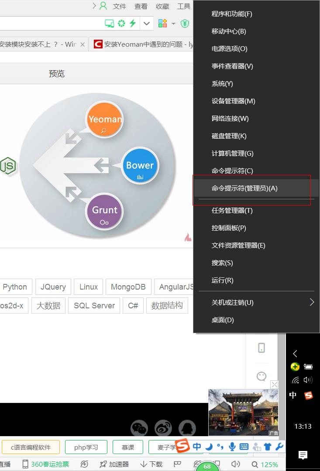Click the green cross-device monitor icon in address bar
Viewport: 320px width, 471px height.
pos(110,24)
